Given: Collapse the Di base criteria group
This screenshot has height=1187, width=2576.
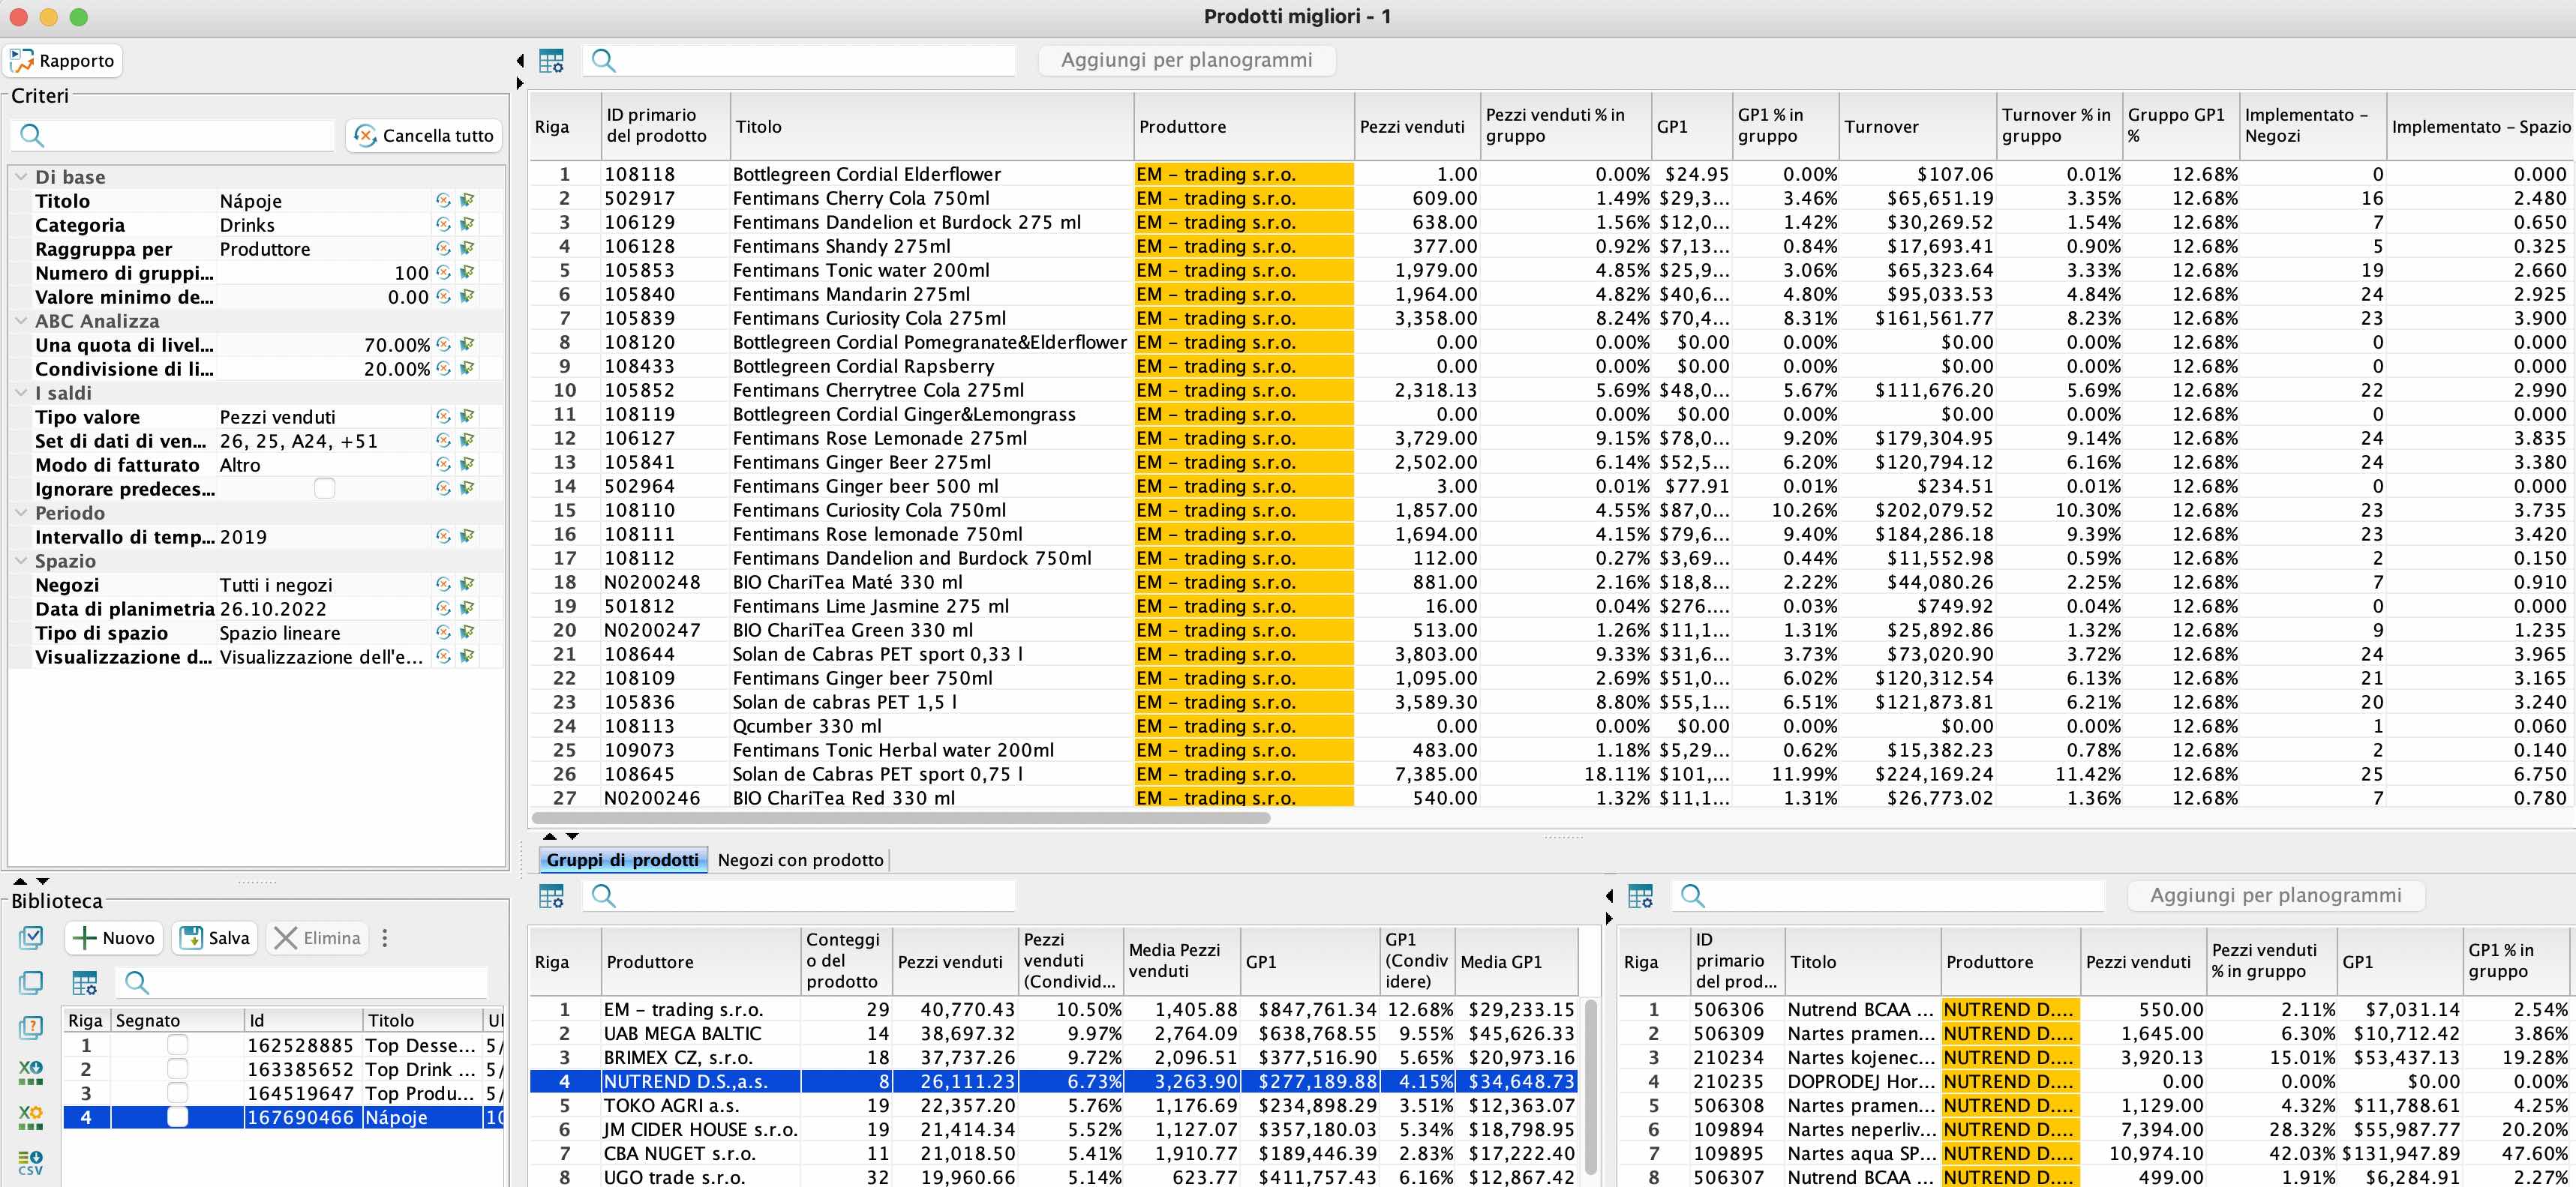Looking at the screenshot, I should click(21, 177).
